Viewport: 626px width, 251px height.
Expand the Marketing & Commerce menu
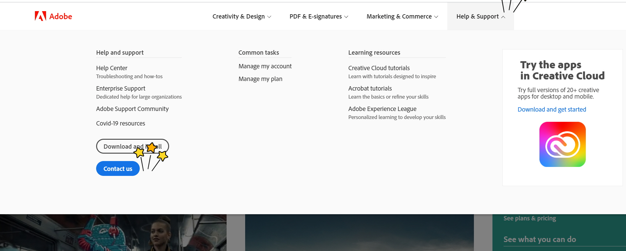coord(402,16)
